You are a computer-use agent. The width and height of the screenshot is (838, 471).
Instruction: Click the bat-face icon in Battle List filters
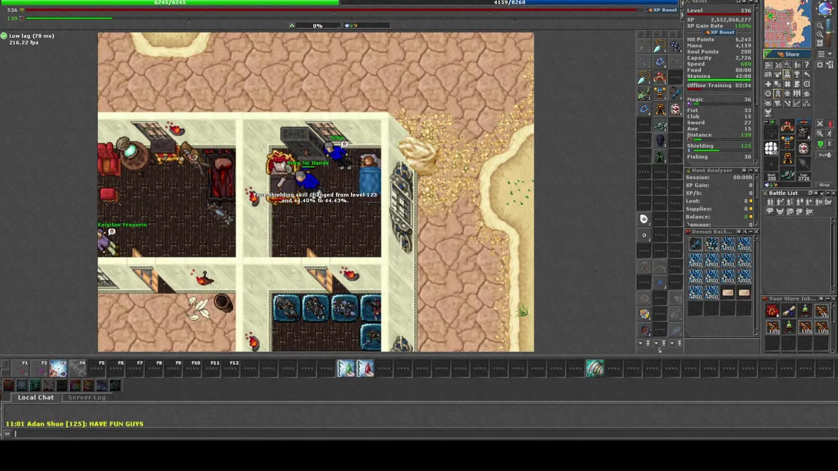click(780, 211)
